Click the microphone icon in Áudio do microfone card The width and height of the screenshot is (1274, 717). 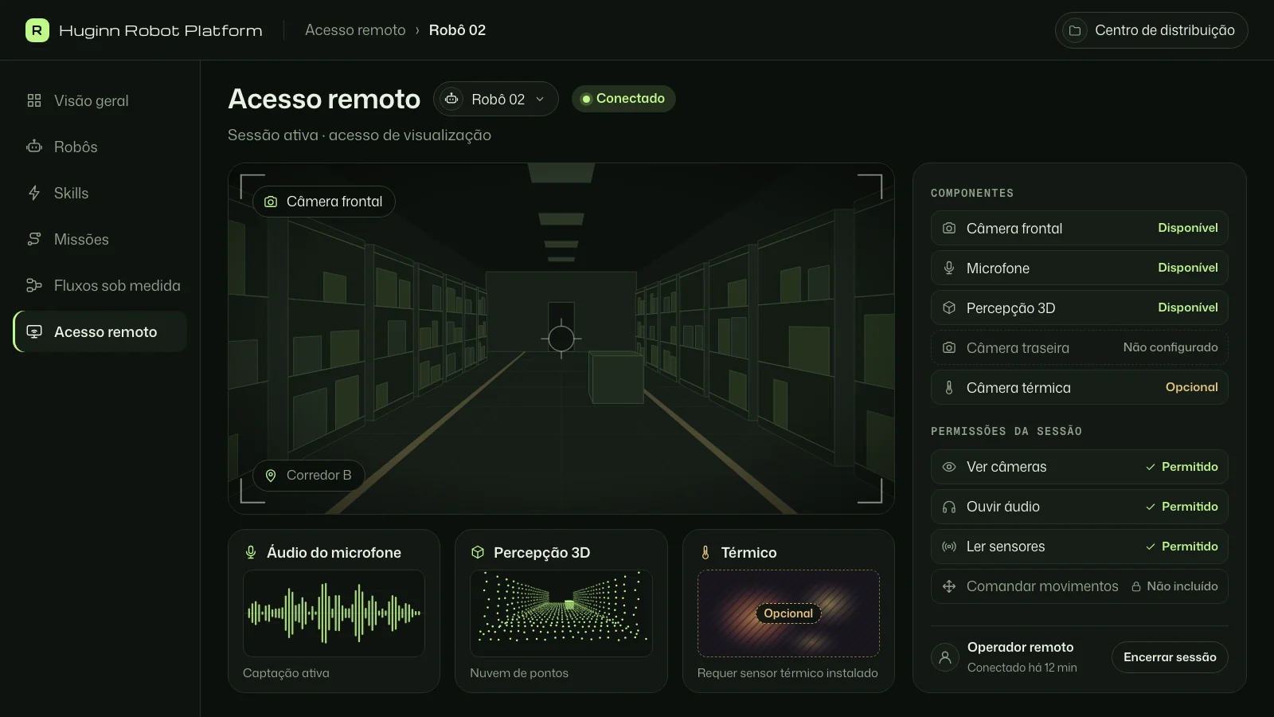click(251, 552)
